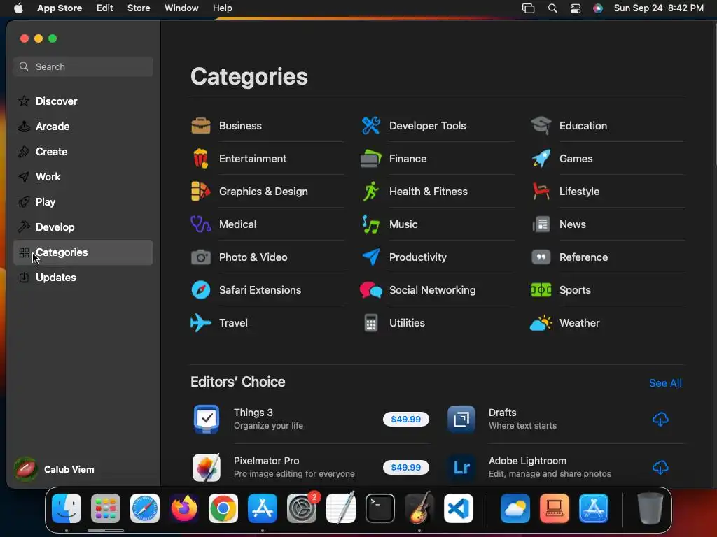
Task: Click the Photo & Video camera icon
Action: (201, 257)
